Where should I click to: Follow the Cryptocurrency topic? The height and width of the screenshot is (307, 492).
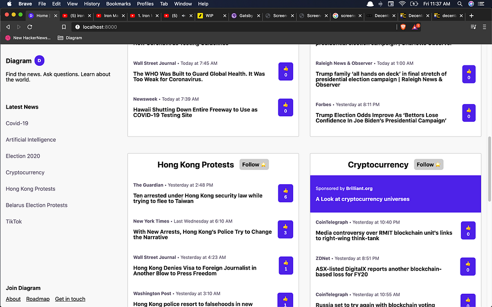429,165
